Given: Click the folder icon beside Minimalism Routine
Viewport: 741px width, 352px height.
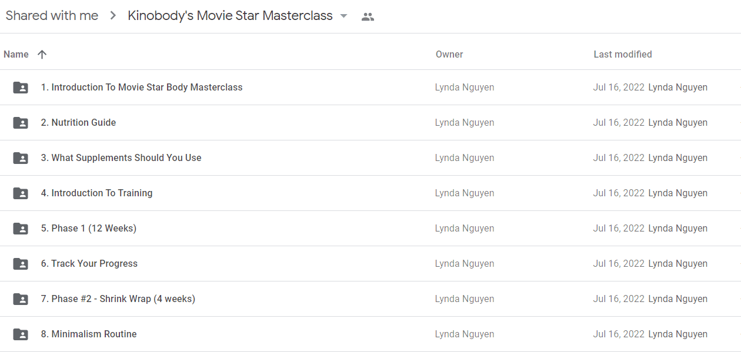Looking at the screenshot, I should point(21,334).
